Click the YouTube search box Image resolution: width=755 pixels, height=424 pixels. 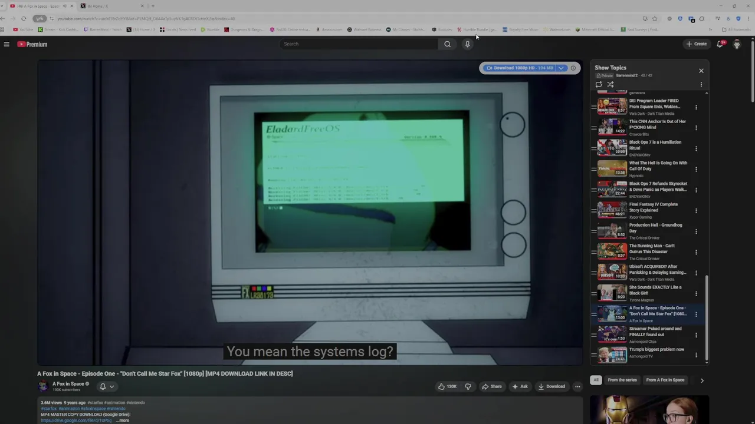(x=359, y=44)
